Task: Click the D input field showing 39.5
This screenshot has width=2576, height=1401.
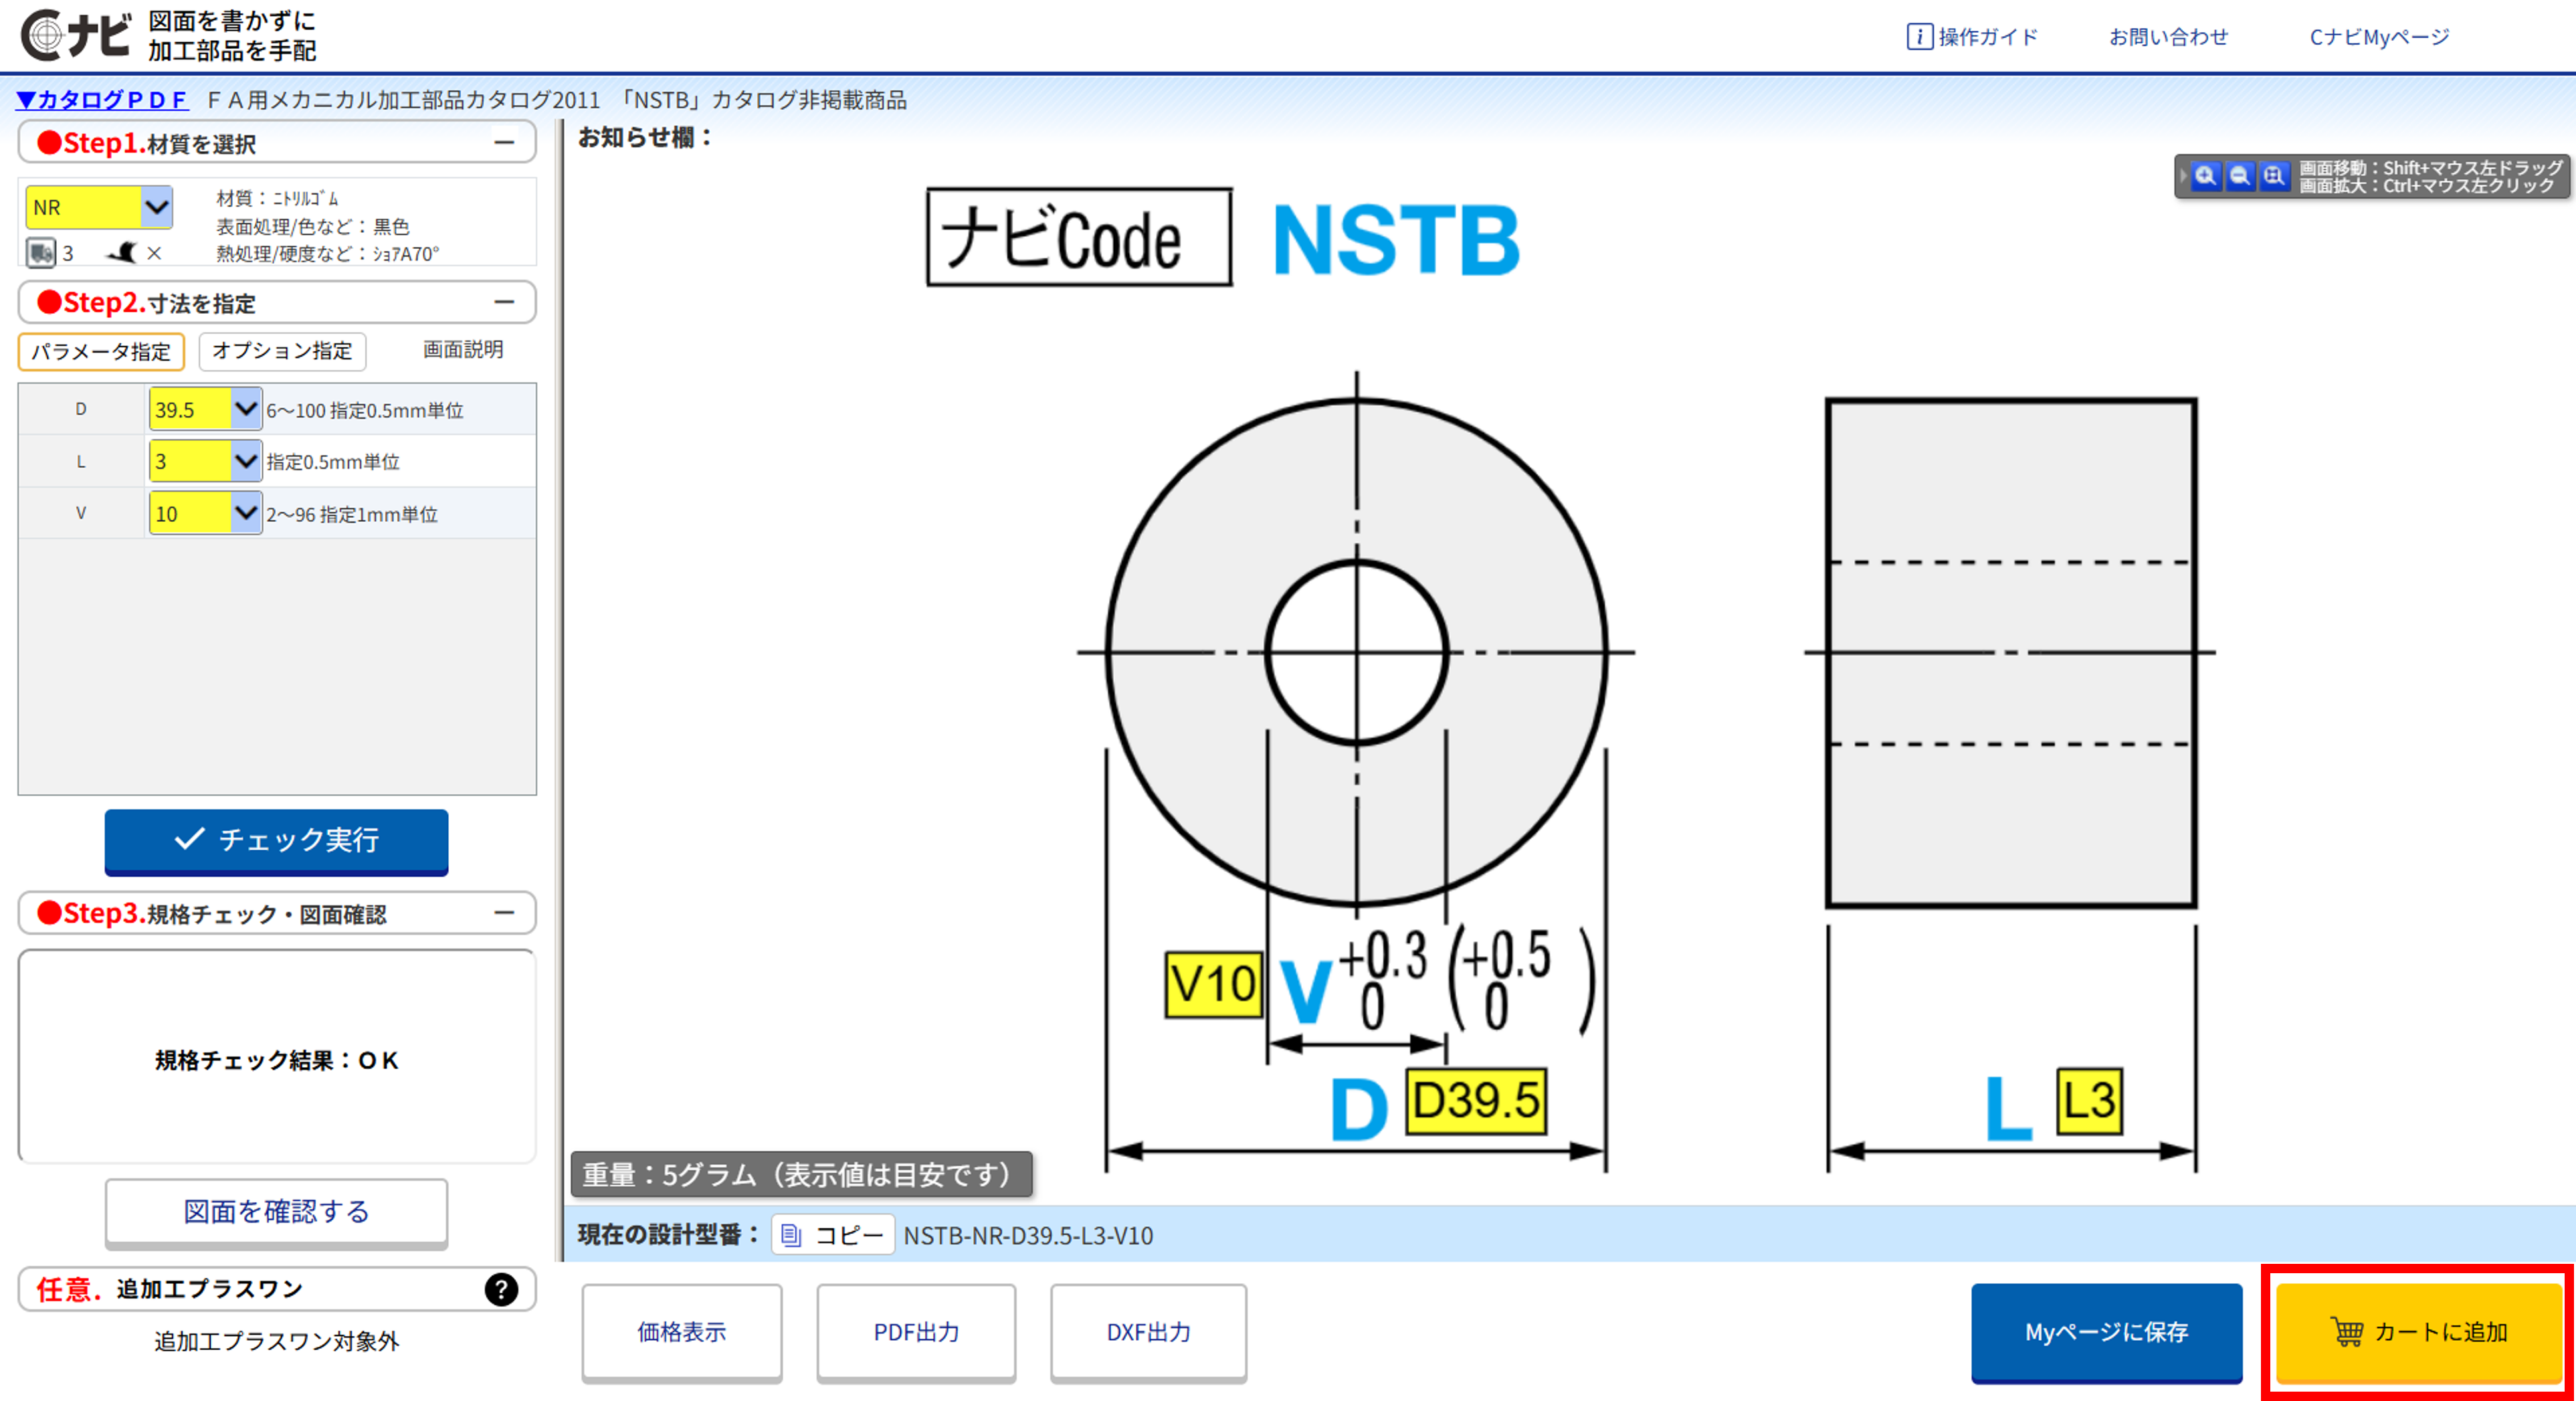Action: click(x=191, y=409)
